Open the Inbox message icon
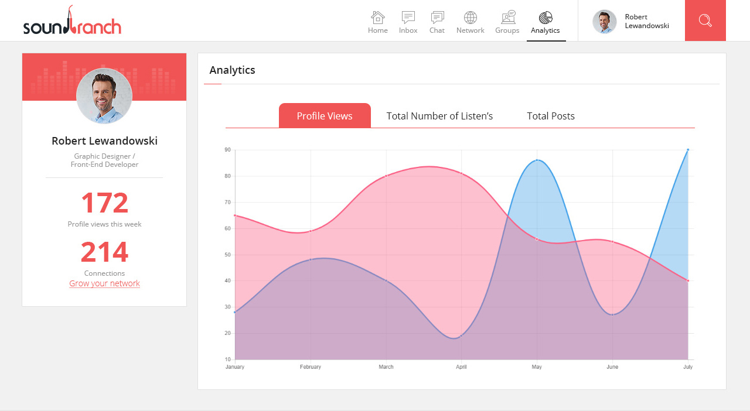The width and height of the screenshot is (750, 411). click(408, 18)
